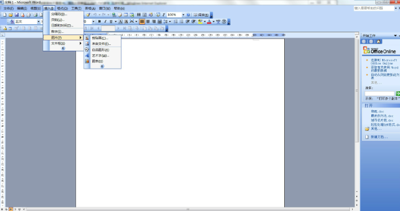400x211 pixels.
Task: Select Align Right alignment
Action: coord(154,21)
